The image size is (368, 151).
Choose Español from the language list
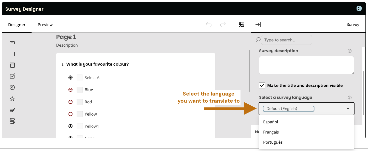tap(271, 122)
